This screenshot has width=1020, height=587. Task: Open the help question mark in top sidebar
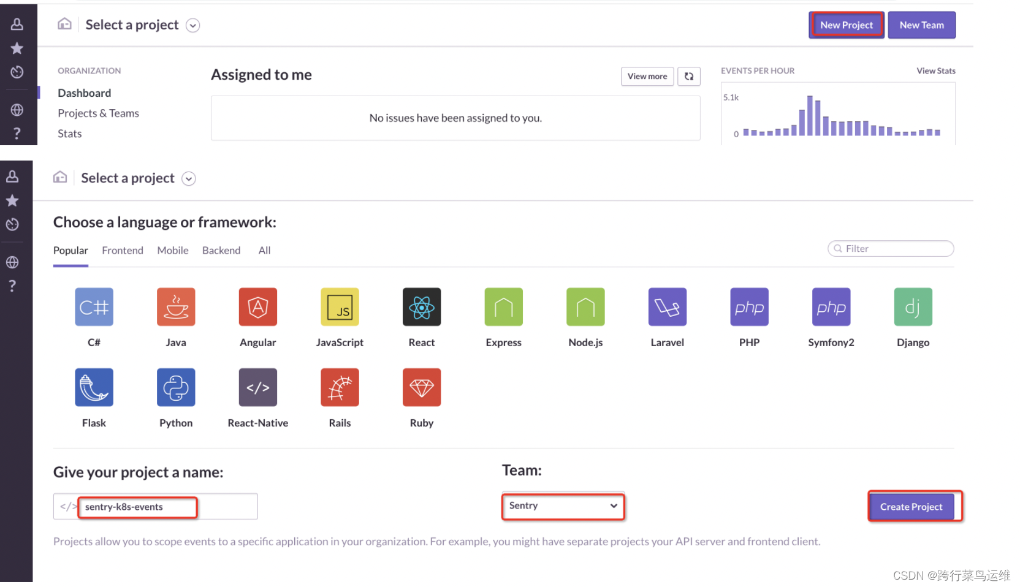coord(17,133)
